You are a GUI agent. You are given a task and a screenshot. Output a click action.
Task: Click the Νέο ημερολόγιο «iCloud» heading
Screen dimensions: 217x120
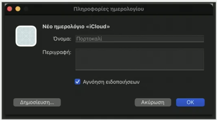click(76, 26)
